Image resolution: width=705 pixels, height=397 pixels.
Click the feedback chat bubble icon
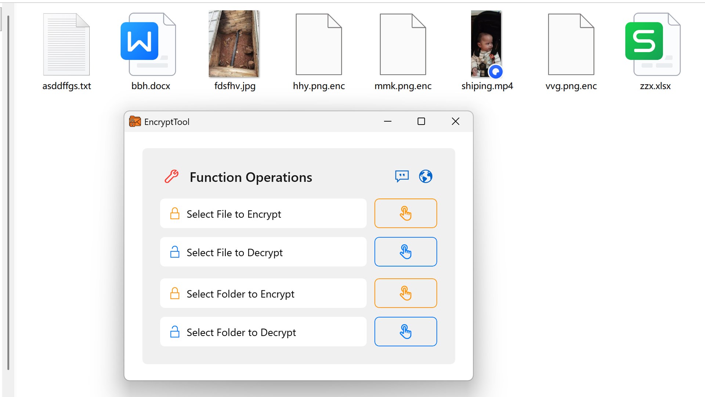tap(402, 176)
